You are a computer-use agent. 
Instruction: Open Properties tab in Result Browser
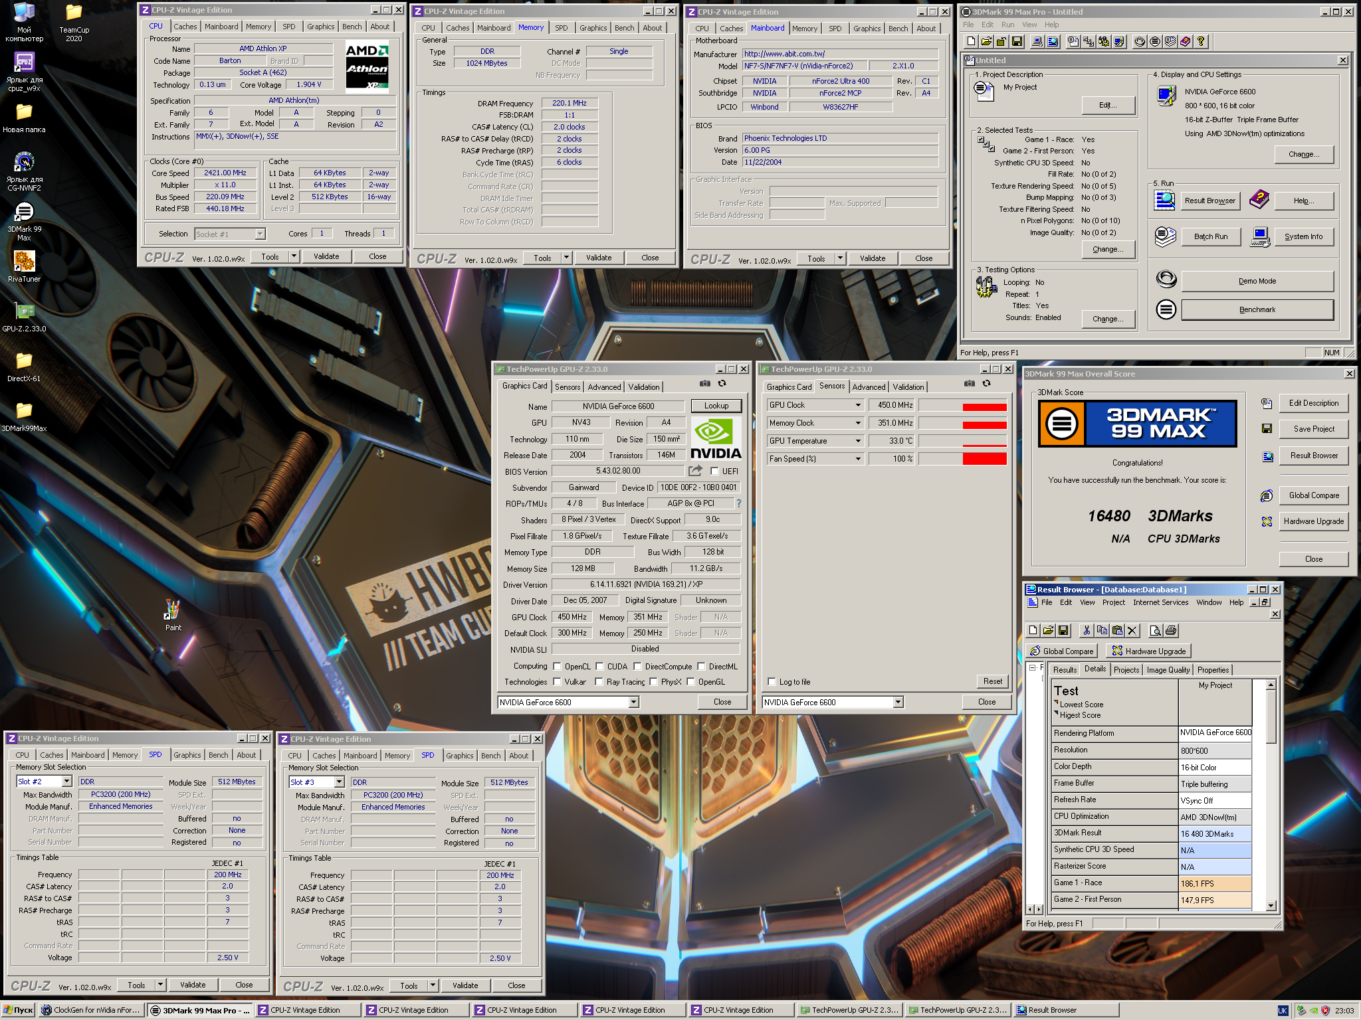coord(1213,670)
